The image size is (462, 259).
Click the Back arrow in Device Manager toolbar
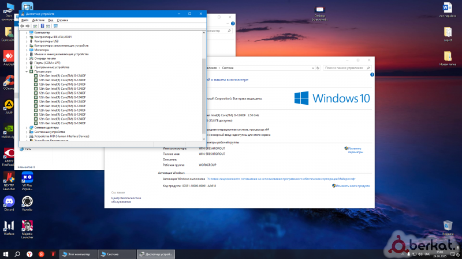tap(22, 26)
